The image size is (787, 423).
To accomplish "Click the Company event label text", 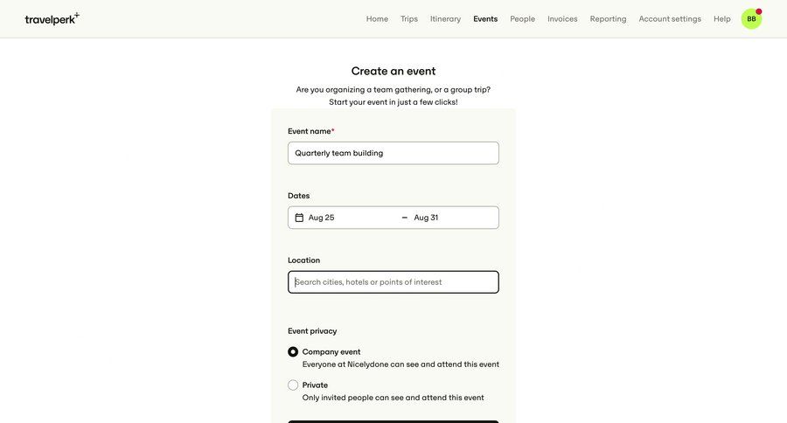I will (331, 352).
